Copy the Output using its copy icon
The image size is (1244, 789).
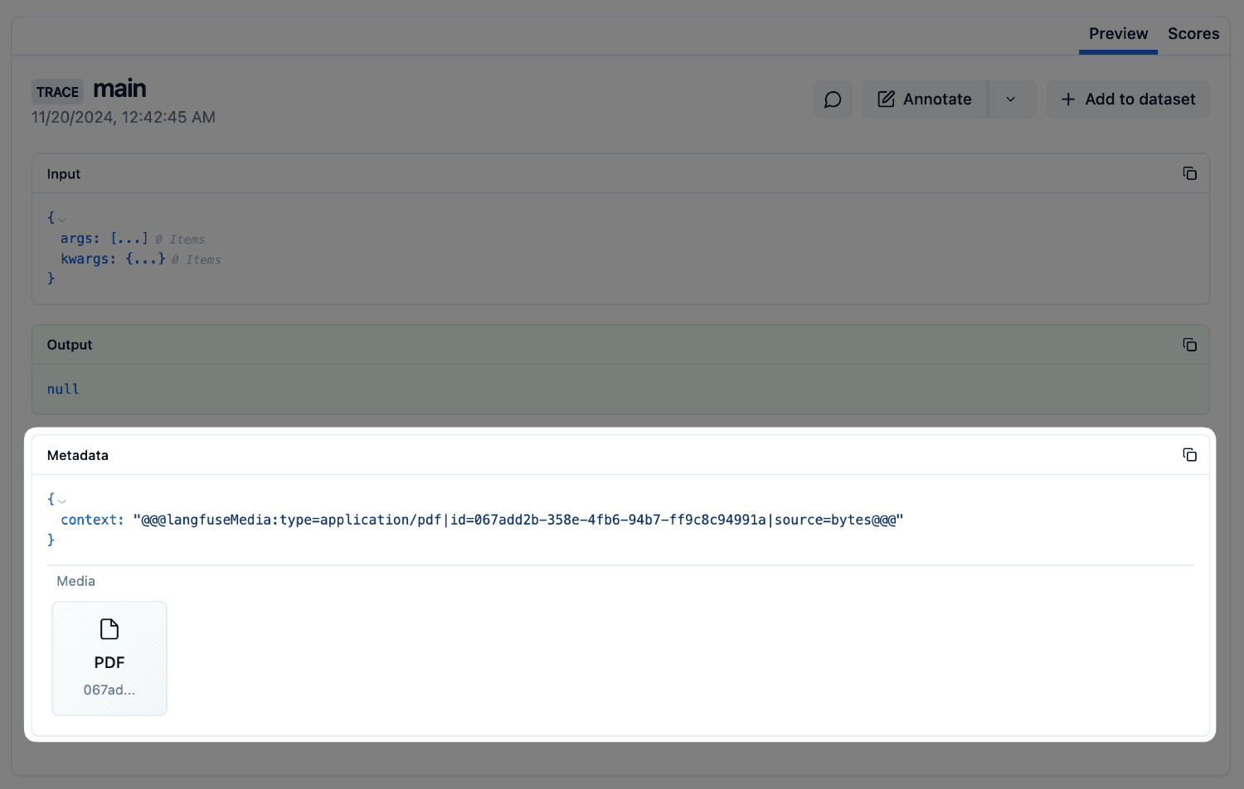point(1190,345)
